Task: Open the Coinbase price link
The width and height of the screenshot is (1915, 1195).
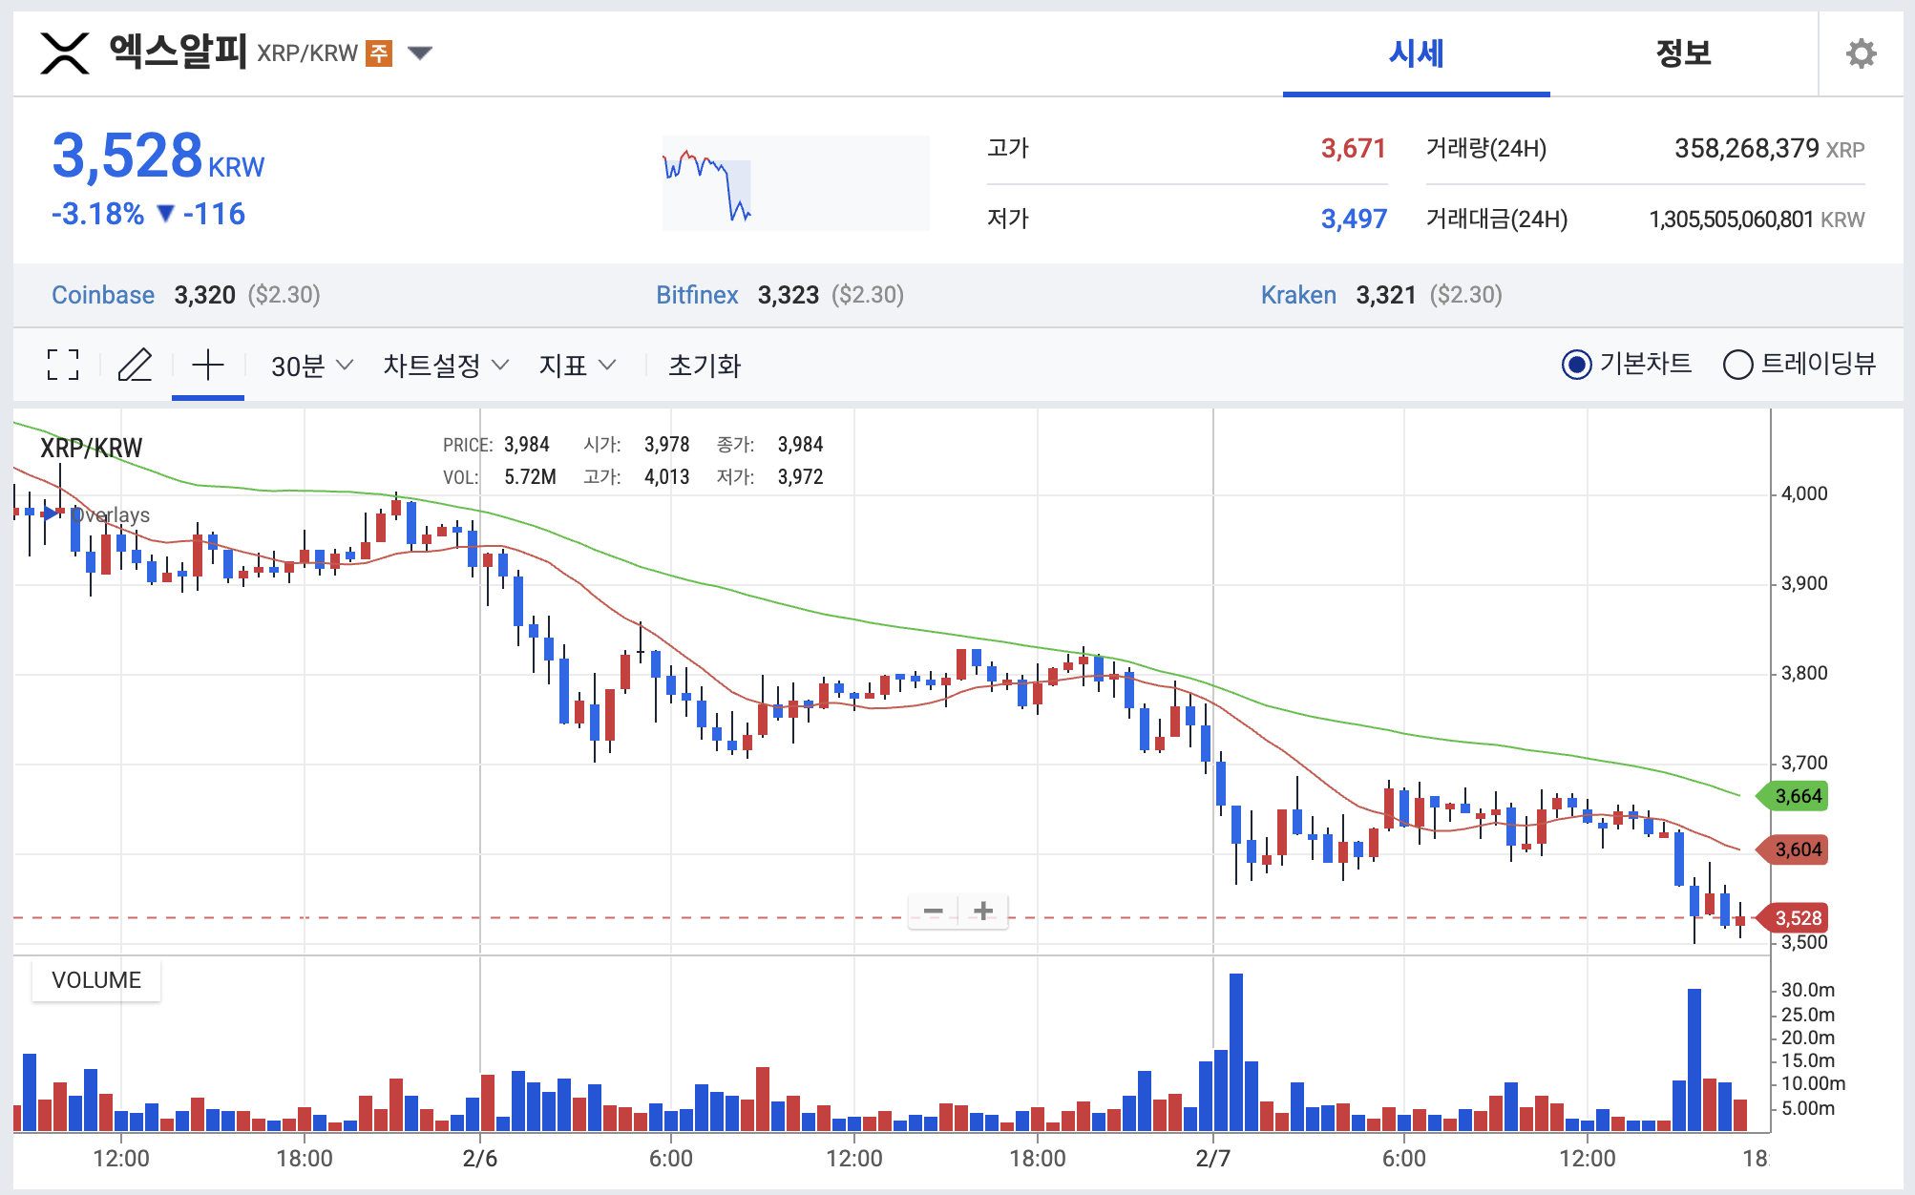Action: (x=103, y=295)
